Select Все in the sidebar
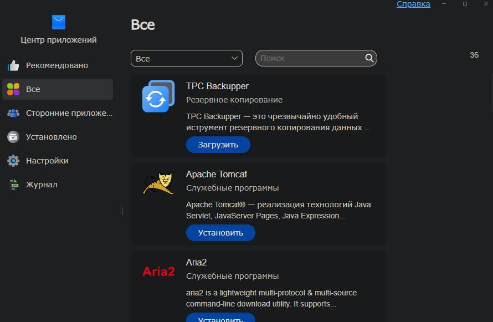Image resolution: width=493 pixels, height=322 pixels. click(x=58, y=89)
